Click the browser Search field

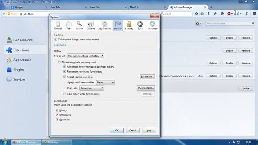(176, 14)
